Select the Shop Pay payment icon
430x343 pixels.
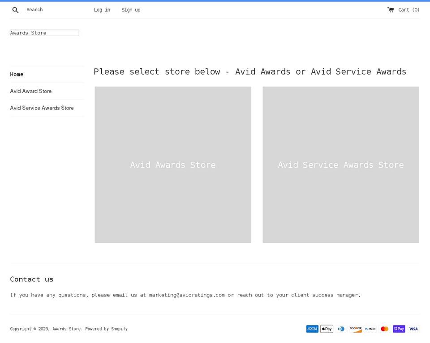click(399, 329)
